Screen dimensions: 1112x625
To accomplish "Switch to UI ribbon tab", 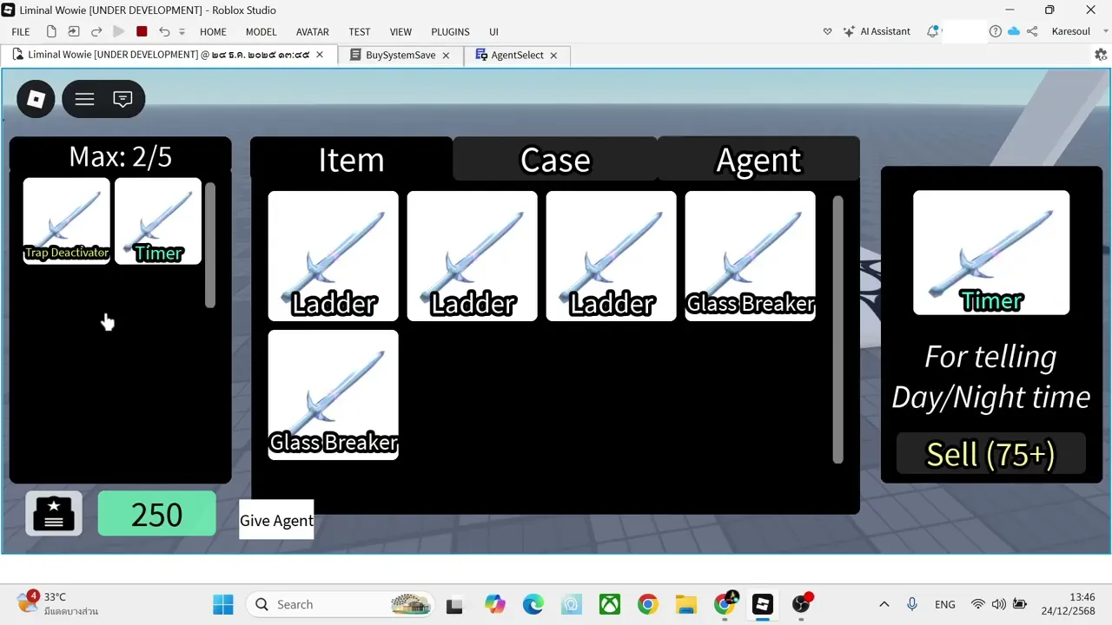I will coord(493,31).
